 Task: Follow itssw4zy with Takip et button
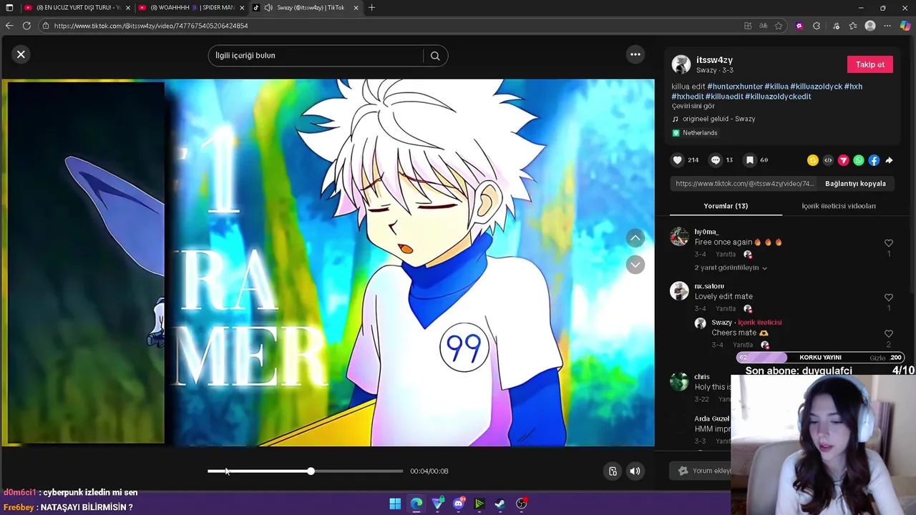point(869,64)
